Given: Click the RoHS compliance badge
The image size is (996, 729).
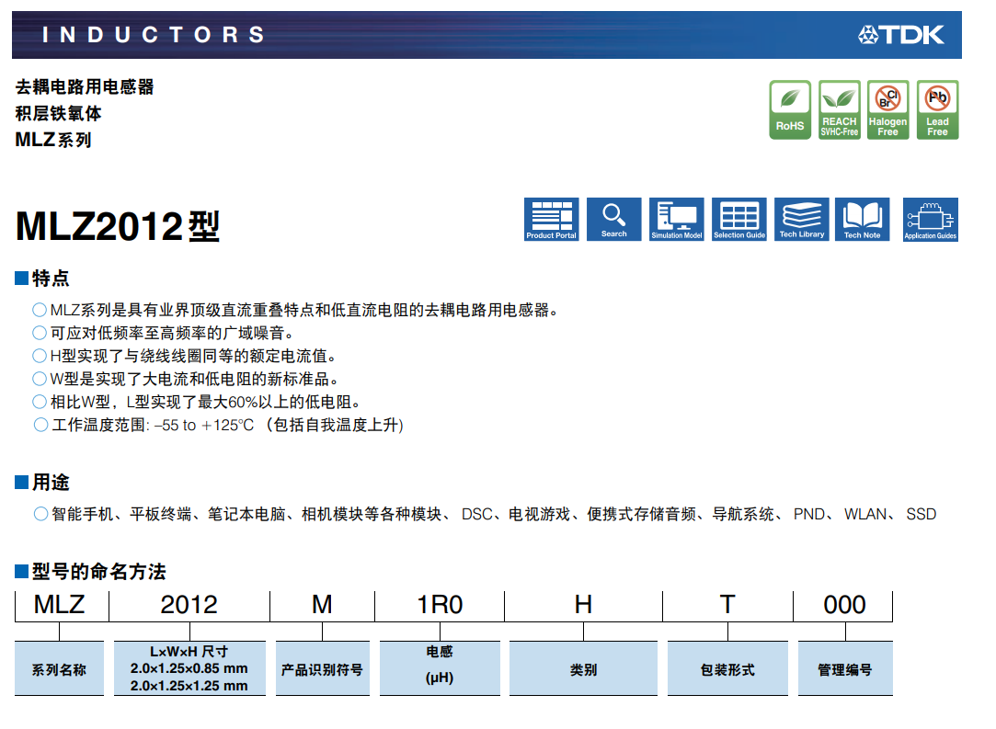Looking at the screenshot, I should (789, 110).
